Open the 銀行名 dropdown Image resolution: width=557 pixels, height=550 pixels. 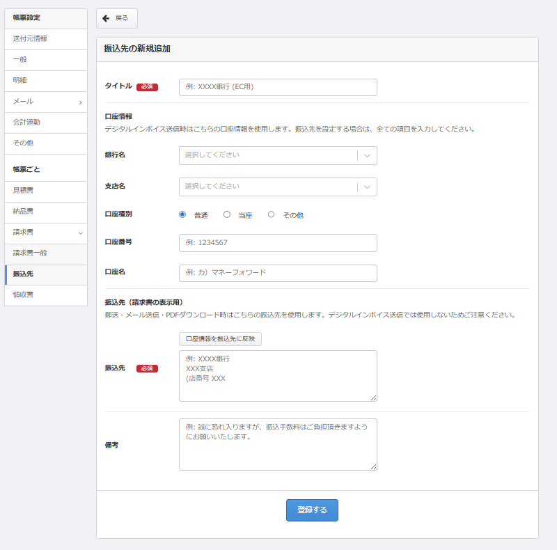(278, 155)
